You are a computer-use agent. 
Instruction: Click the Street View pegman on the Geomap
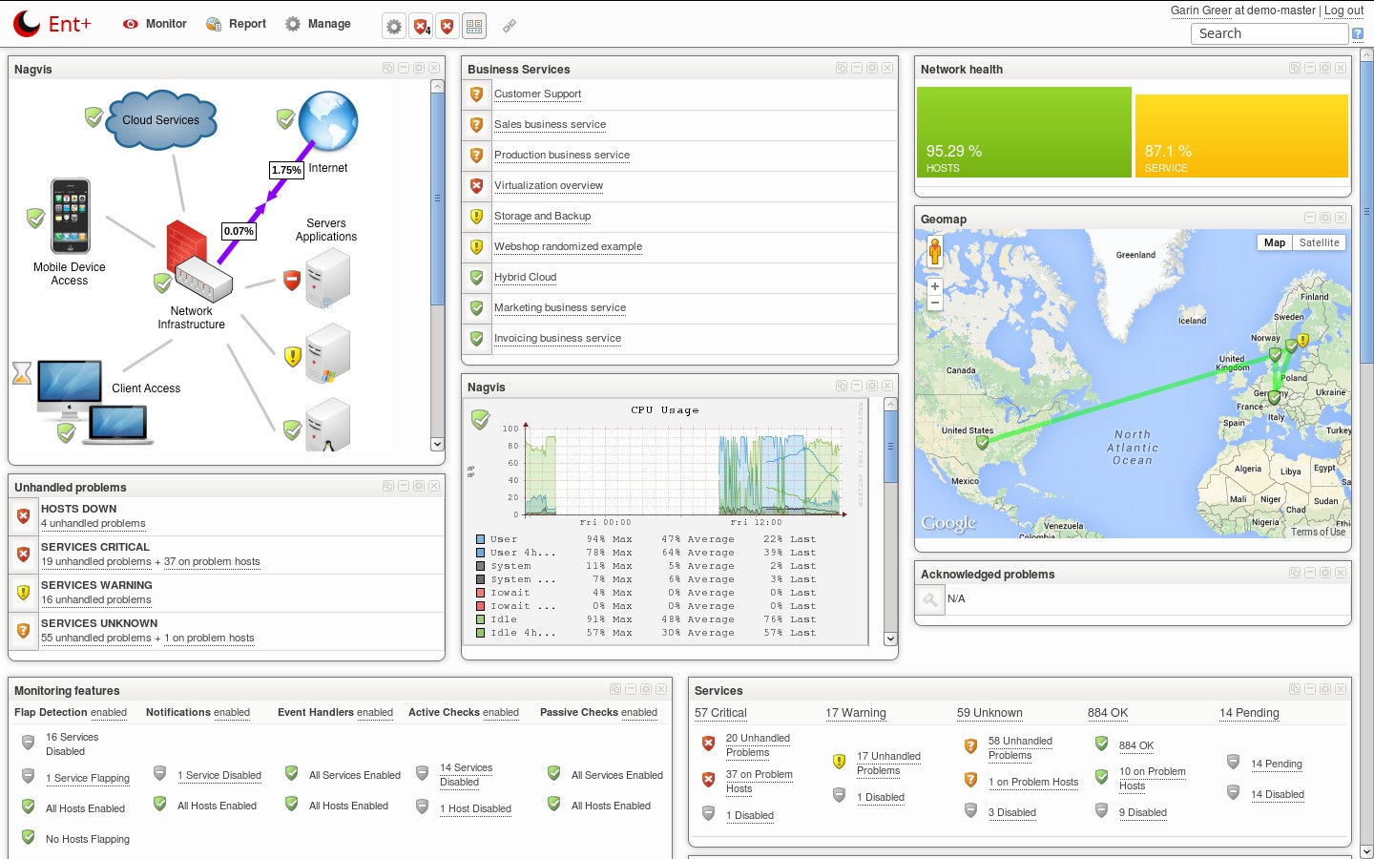pos(935,253)
